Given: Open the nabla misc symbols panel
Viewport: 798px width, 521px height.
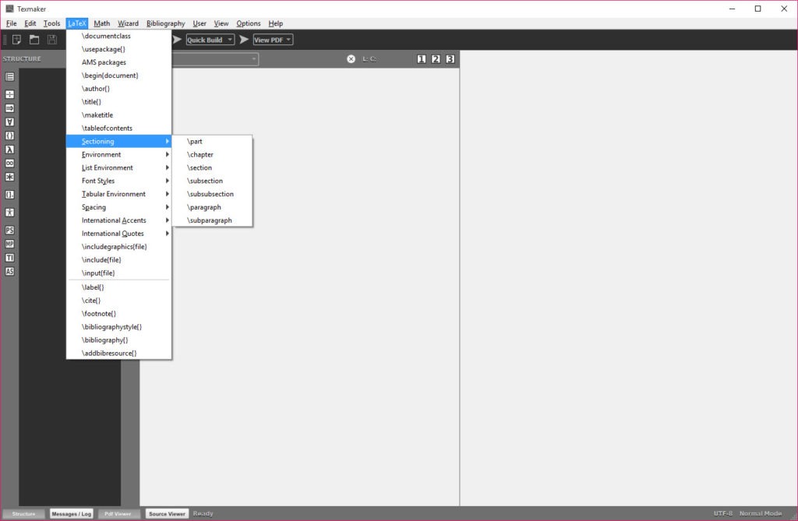Looking at the screenshot, I should pyautogui.click(x=9, y=122).
